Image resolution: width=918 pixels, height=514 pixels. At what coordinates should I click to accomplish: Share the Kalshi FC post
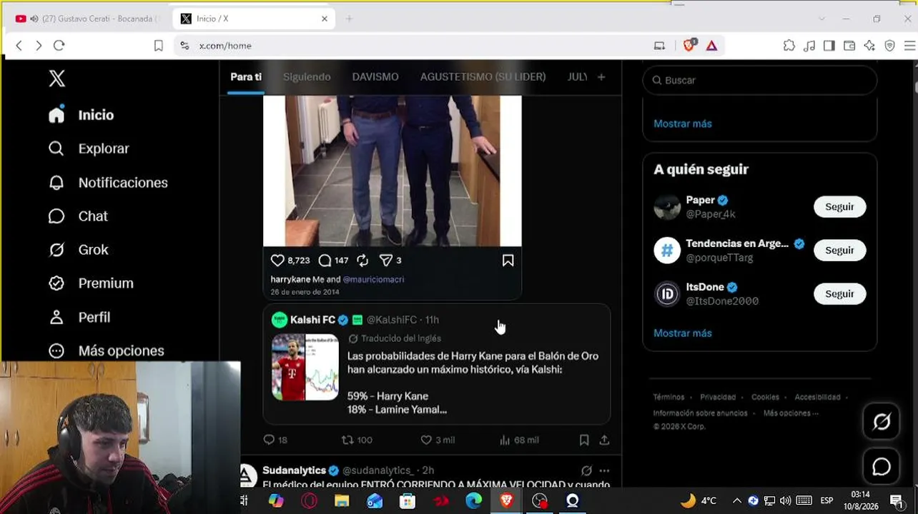(x=604, y=440)
